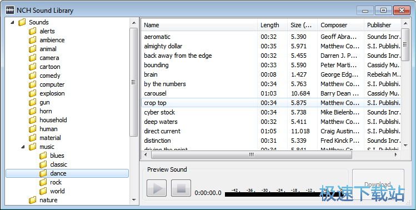Click the NCH Sound Library title icon
The height and width of the screenshot is (210, 416).
pyautogui.click(x=10, y=11)
